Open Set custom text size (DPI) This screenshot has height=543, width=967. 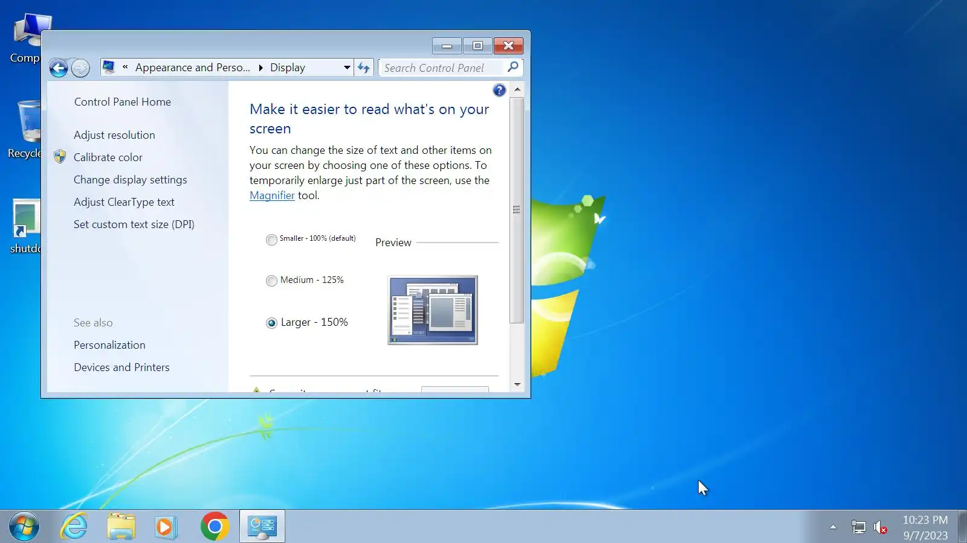[134, 224]
